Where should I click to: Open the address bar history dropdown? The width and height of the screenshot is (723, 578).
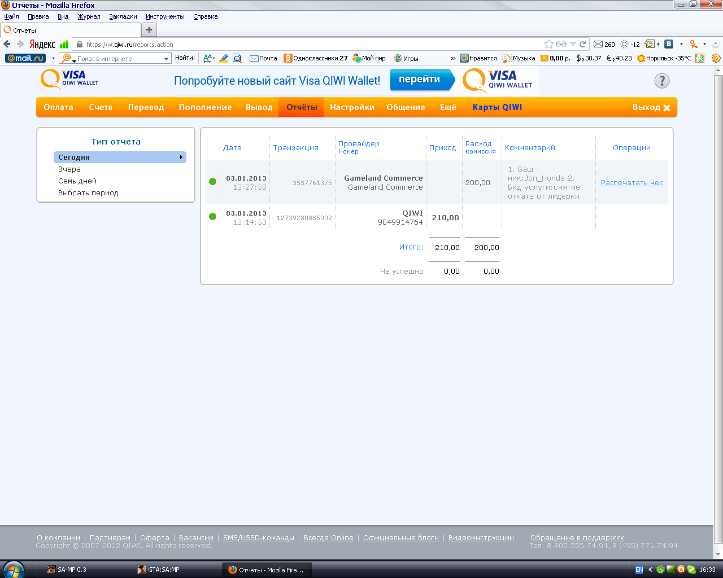(573, 44)
